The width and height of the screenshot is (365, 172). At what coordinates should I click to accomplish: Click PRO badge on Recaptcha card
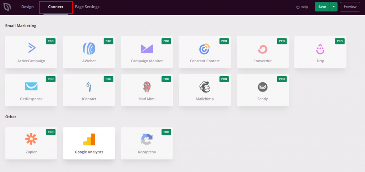[166, 132]
